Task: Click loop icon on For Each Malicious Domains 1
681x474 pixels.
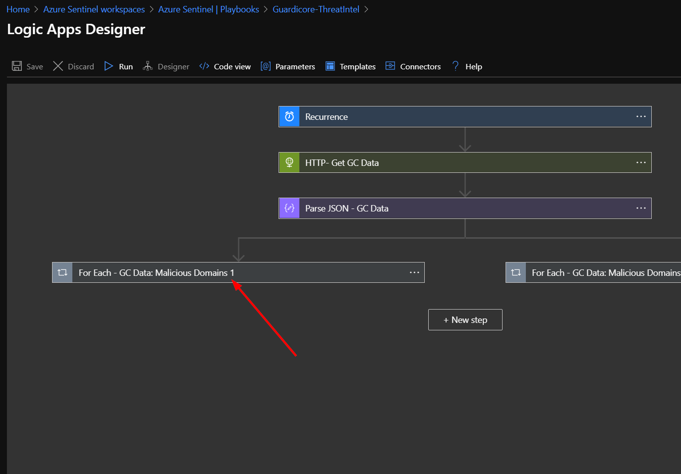Action: point(62,272)
